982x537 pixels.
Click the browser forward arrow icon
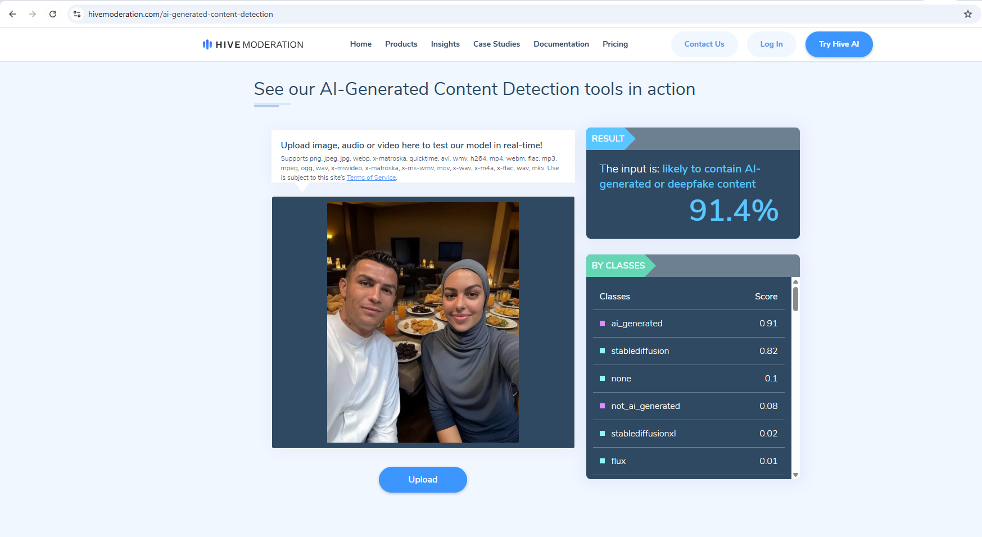tap(33, 14)
